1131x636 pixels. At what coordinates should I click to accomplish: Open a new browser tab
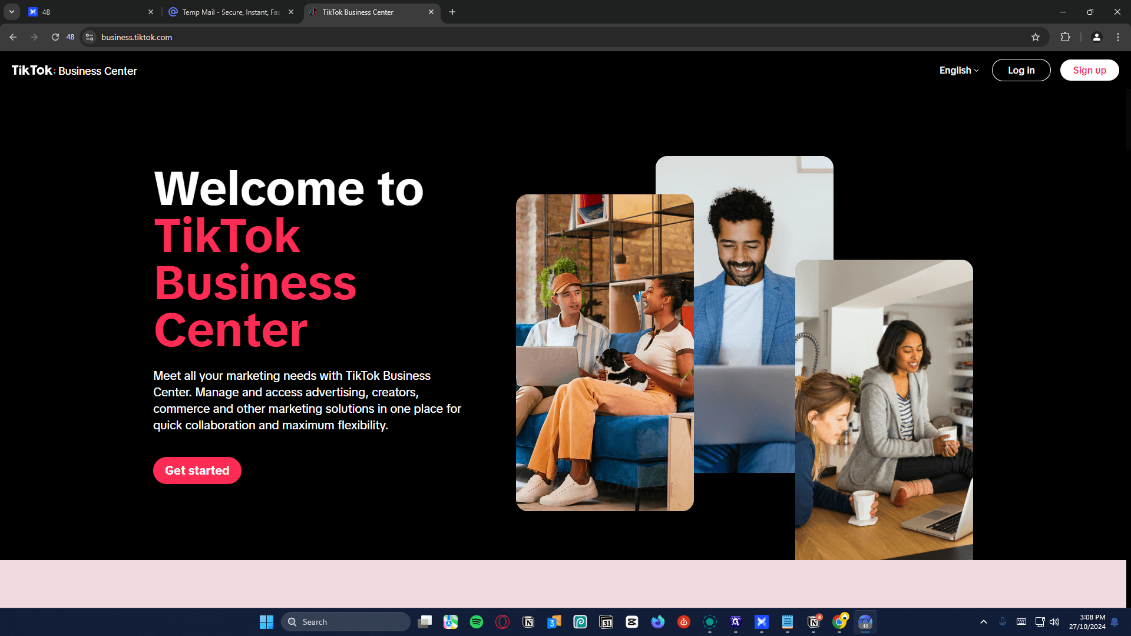[452, 12]
